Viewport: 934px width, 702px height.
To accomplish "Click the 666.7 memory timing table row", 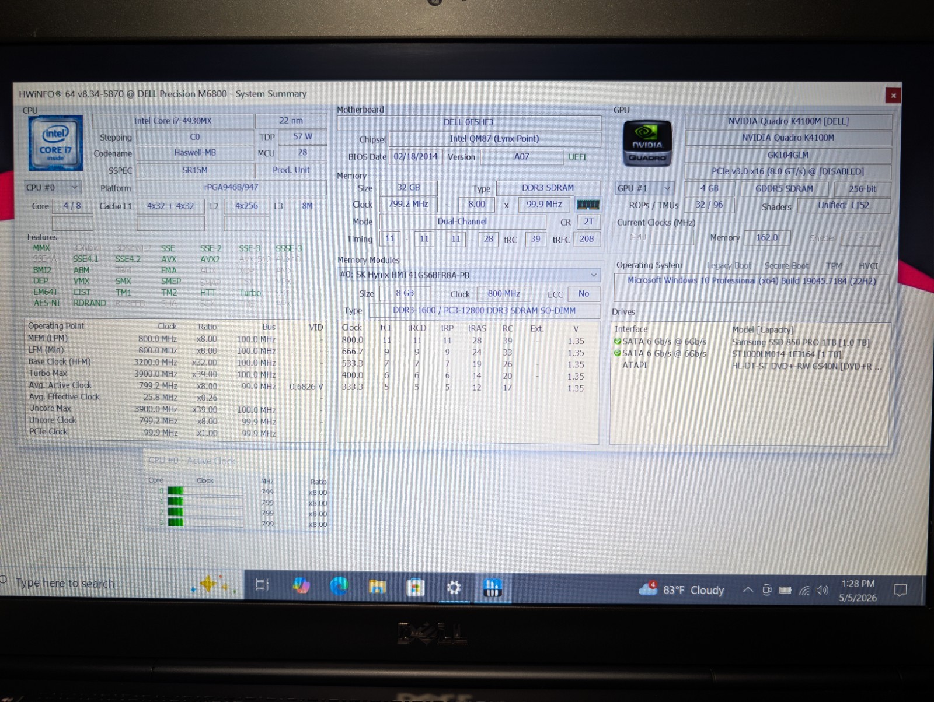I will [x=469, y=352].
